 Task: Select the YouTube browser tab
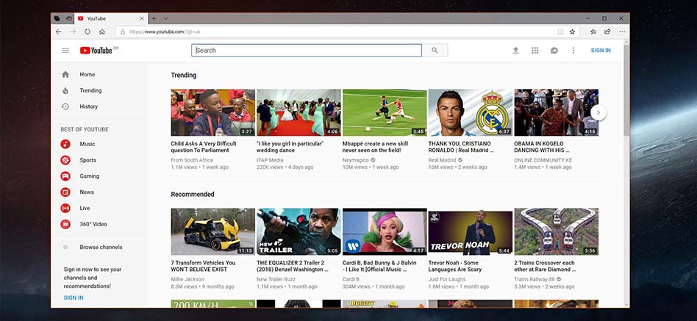[x=111, y=18]
